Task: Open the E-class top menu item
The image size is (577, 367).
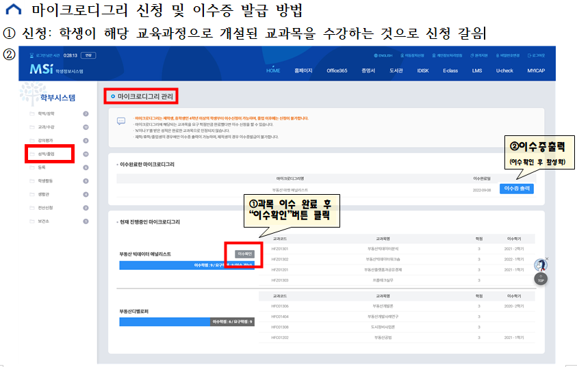Action: pyautogui.click(x=450, y=70)
